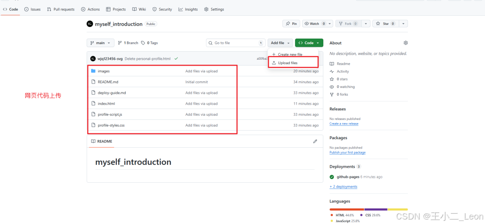
Task: Open the Projects tab
Action: (x=116, y=9)
